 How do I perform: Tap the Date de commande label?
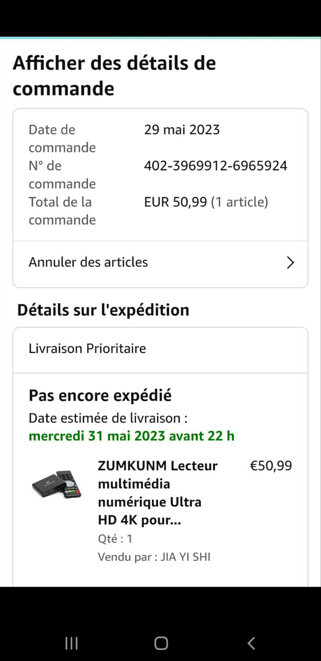[x=62, y=138]
